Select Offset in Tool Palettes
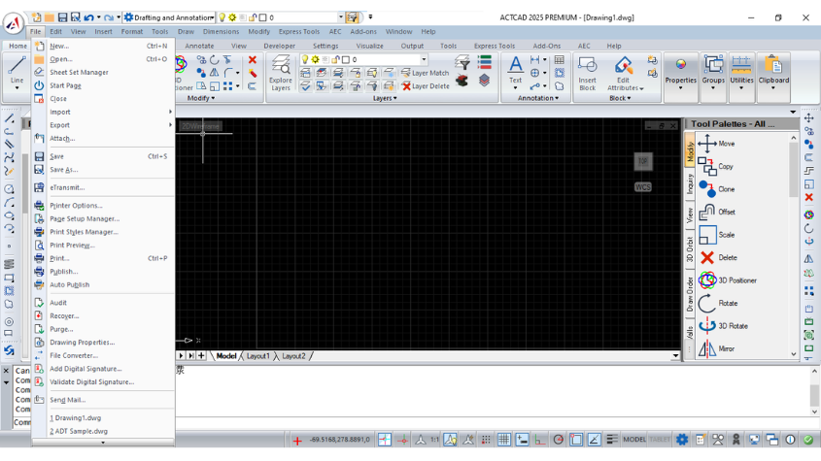Screen dimensions: 821x461 (x=716, y=212)
